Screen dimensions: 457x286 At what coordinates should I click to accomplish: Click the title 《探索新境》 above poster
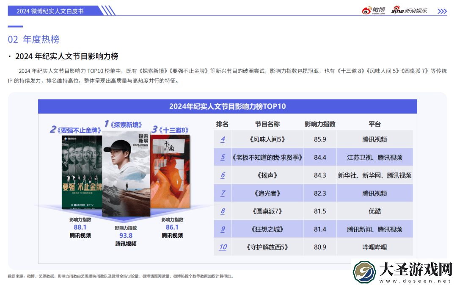tap(126, 125)
